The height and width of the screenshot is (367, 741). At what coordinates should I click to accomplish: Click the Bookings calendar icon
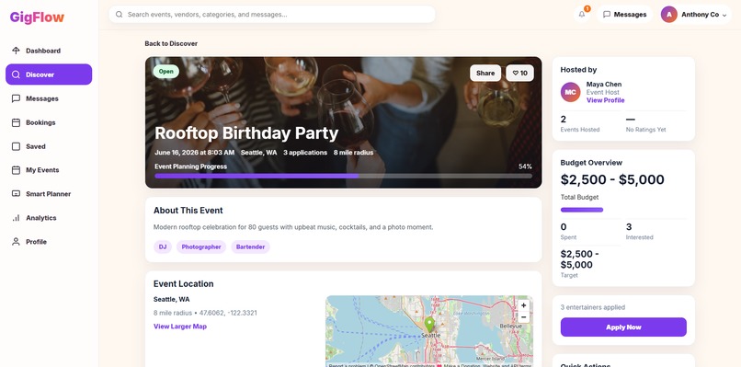coord(16,122)
